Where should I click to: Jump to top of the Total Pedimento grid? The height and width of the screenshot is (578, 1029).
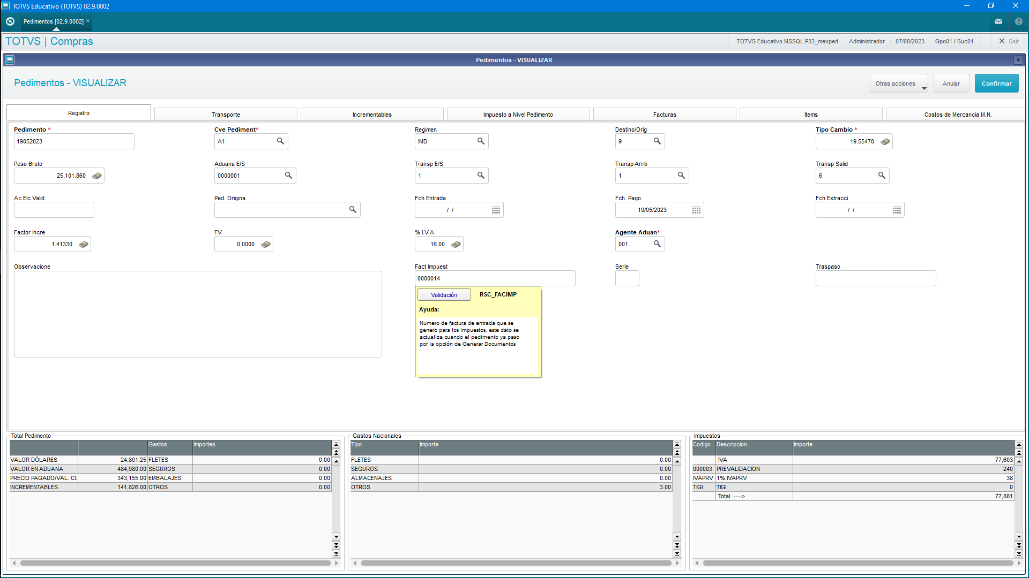click(x=336, y=444)
